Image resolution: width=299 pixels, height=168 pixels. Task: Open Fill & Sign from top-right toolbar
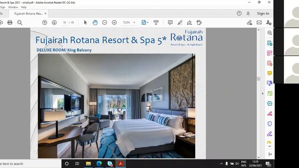(249, 22)
